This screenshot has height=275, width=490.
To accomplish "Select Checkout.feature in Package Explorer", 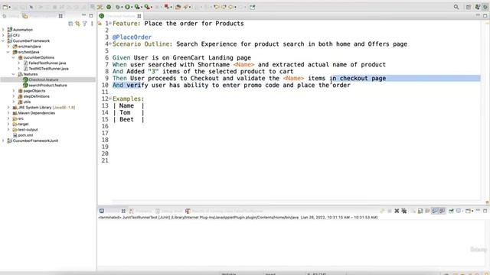I will [44, 79].
